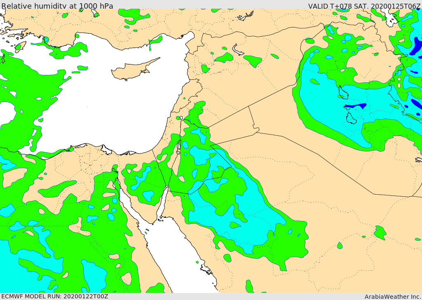422x300 pixels.
Task: Click the 'ArabiaWeather Inc' credit text
Action: click(x=393, y=297)
